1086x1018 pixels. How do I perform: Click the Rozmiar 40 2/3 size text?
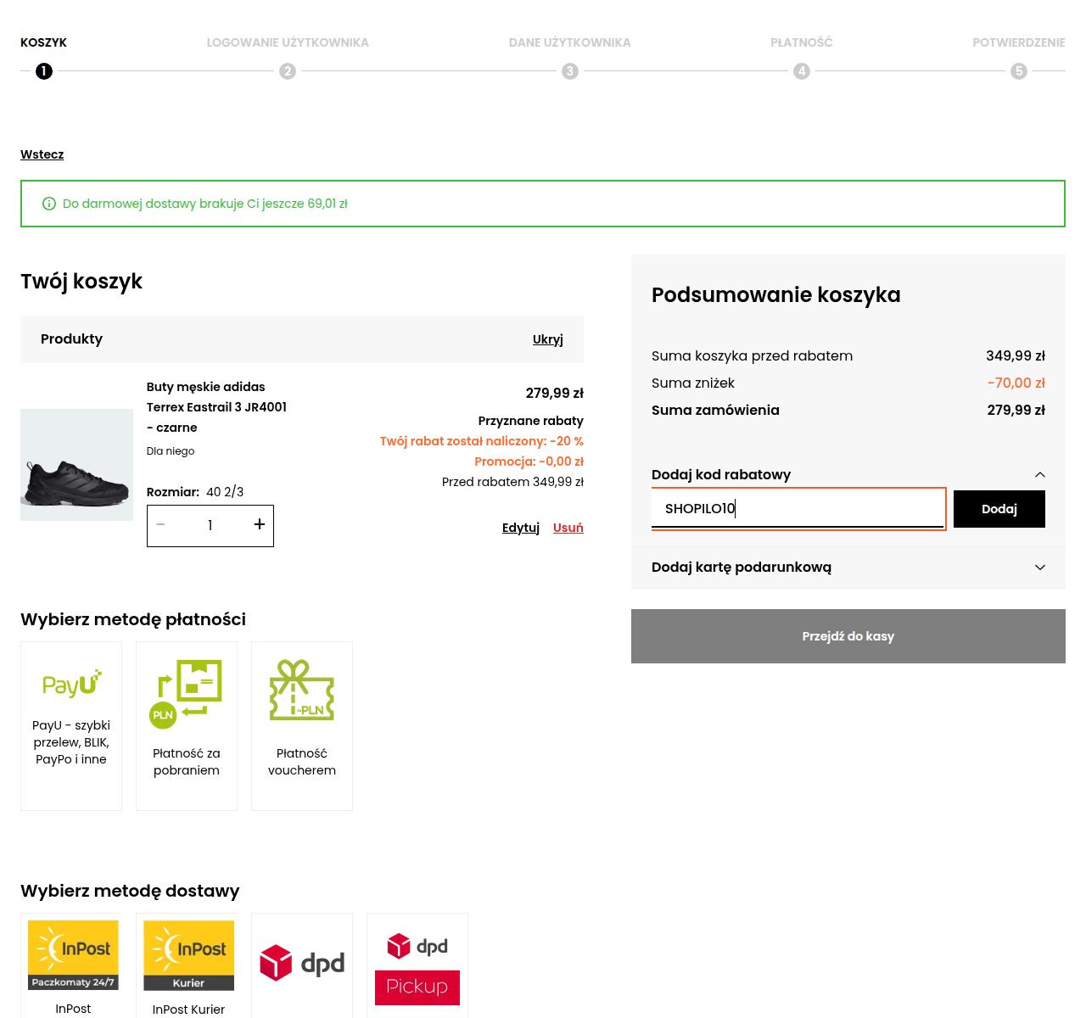coord(195,492)
